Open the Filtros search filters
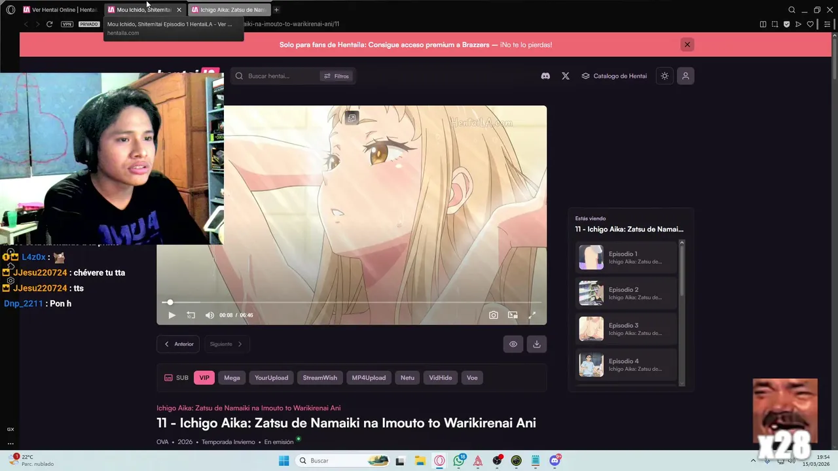This screenshot has height=471, width=838. pyautogui.click(x=337, y=76)
